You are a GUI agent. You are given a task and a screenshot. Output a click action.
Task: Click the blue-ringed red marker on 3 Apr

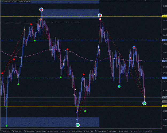click(134, 47)
